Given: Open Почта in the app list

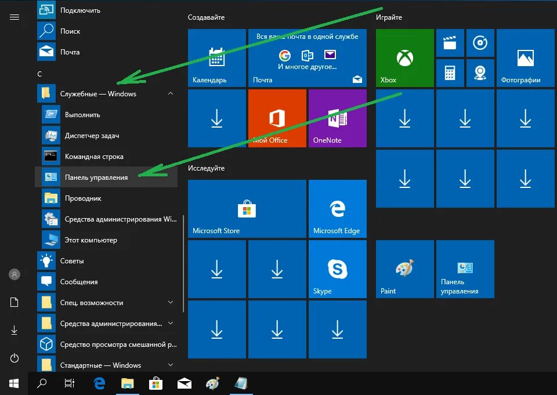Looking at the screenshot, I should click(x=106, y=52).
